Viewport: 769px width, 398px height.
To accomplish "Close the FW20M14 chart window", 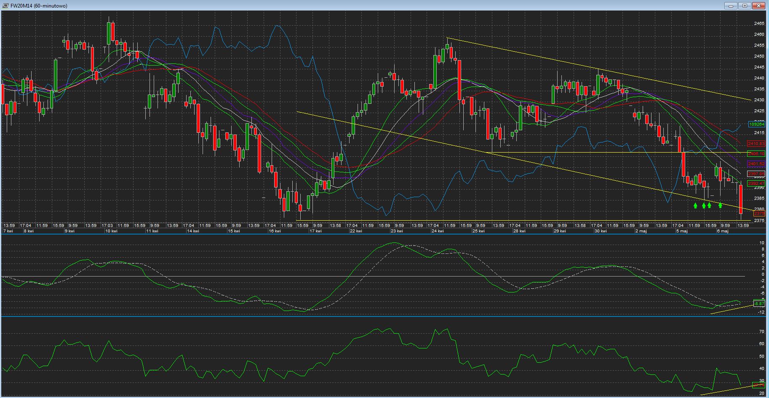I will point(759,5).
